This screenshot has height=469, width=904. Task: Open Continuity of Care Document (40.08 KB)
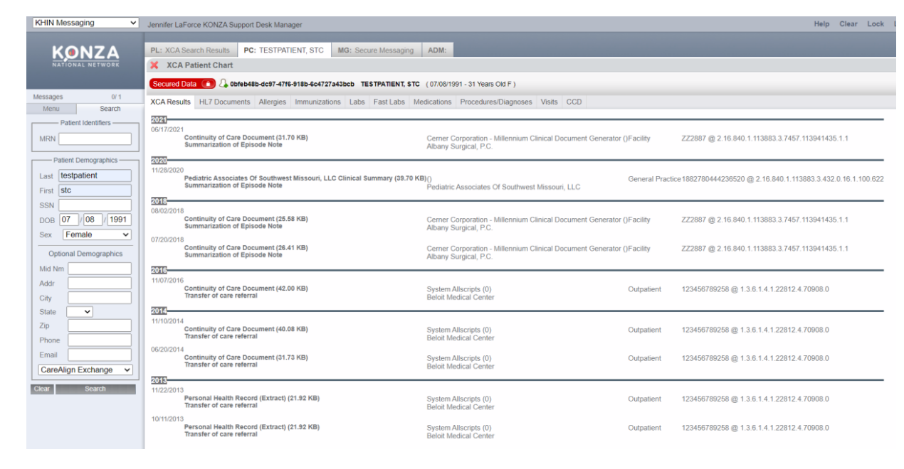click(x=246, y=329)
